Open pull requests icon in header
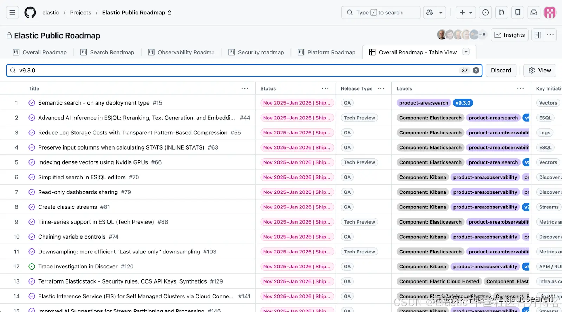Viewport: 562px width, 312px height. (502, 13)
